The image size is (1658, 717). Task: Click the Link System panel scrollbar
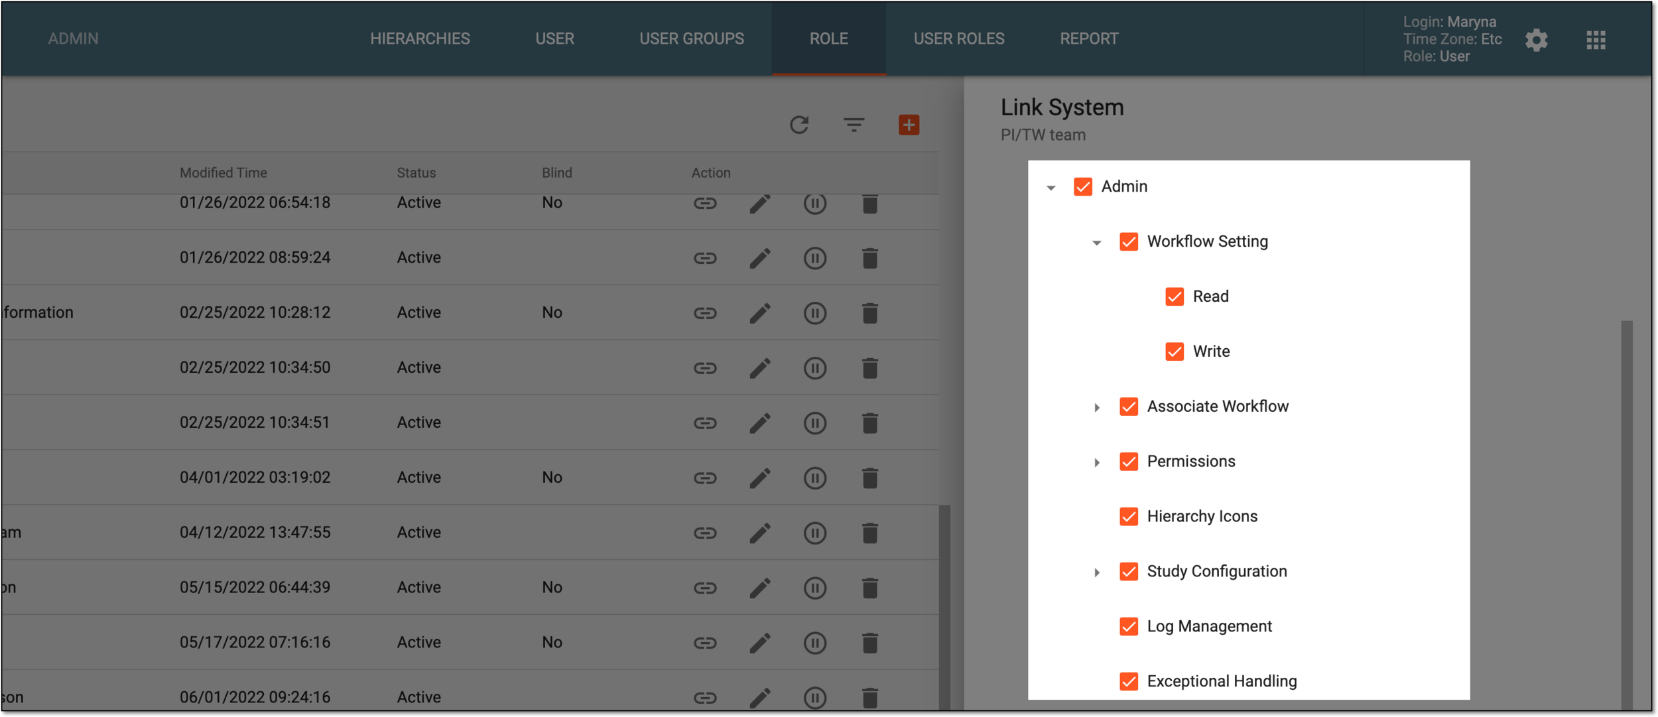(1626, 514)
